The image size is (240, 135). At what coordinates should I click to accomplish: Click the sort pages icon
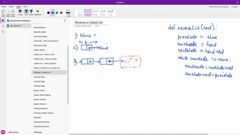click(x=65, y=21)
